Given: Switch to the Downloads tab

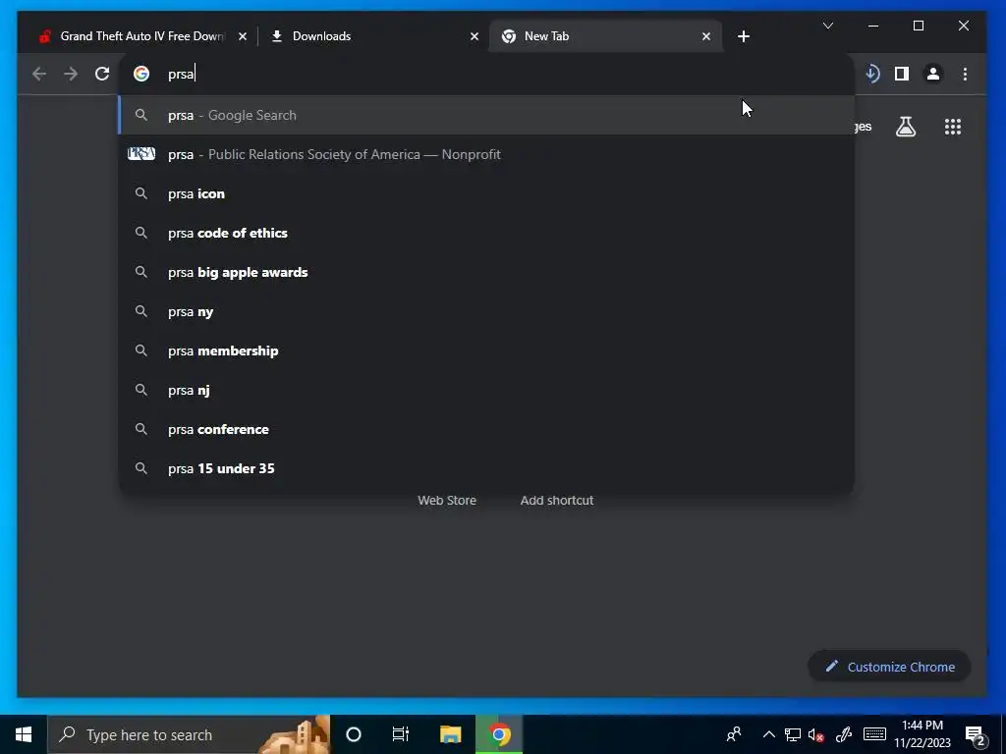Looking at the screenshot, I should [x=373, y=36].
